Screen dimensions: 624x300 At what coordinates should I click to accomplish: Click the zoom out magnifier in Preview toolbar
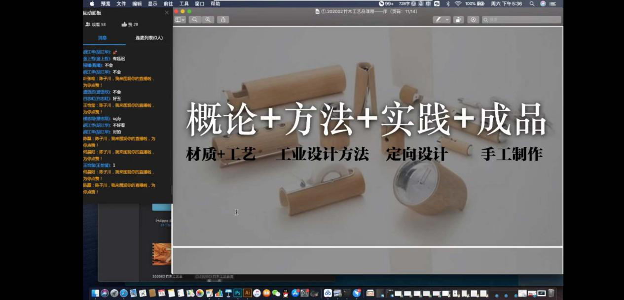[195, 20]
